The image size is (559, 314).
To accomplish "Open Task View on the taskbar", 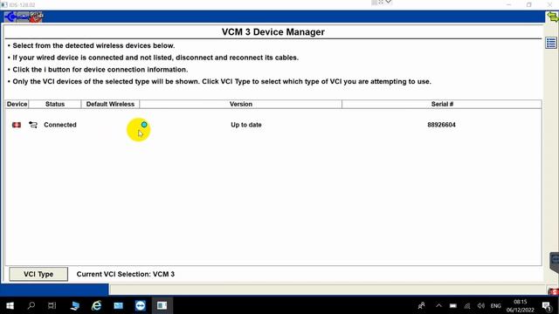I will [52, 305].
